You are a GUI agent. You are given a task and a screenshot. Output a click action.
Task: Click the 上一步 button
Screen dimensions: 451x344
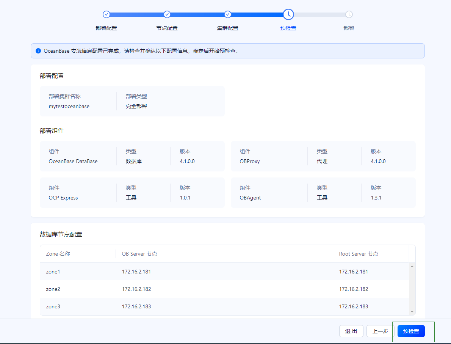coord(380,331)
